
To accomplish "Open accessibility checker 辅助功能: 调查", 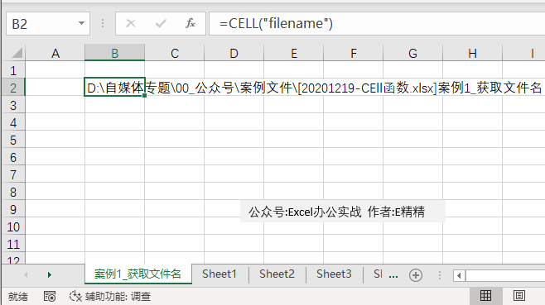I will (110, 297).
